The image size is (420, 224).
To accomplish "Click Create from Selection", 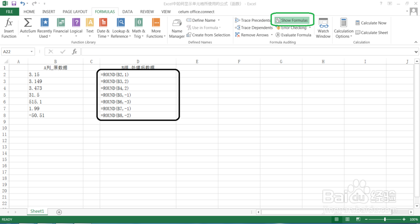I will [x=208, y=35].
